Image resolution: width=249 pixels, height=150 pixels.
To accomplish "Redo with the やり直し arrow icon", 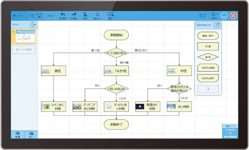I will [x=74, y=16].
